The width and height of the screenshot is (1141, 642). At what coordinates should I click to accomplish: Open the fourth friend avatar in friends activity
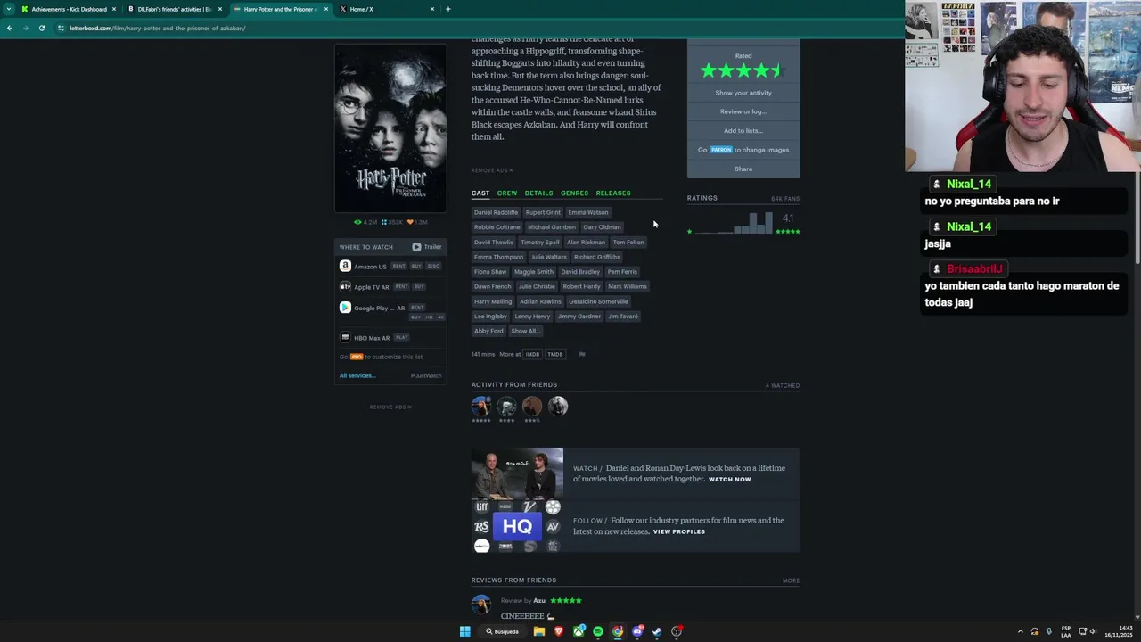coord(558,407)
